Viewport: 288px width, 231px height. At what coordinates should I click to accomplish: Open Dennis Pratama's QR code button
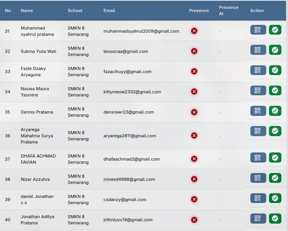pyautogui.click(x=258, y=110)
